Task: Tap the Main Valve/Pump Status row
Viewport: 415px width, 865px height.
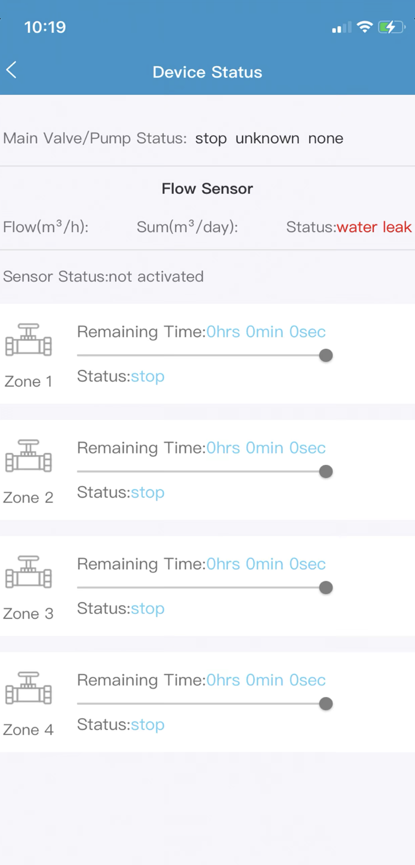Action: click(173, 138)
